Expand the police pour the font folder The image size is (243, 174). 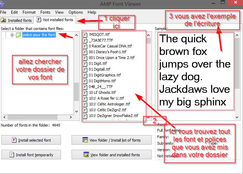(12, 35)
